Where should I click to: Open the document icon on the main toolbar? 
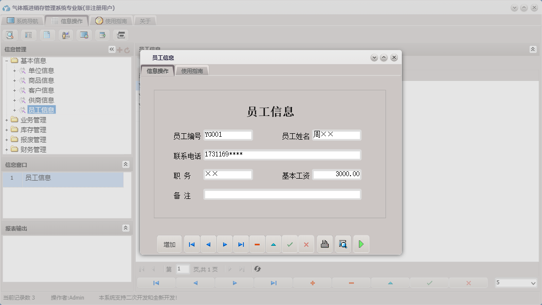coord(47,35)
